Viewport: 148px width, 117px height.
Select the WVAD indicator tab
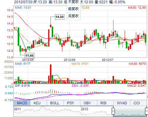point(122,103)
